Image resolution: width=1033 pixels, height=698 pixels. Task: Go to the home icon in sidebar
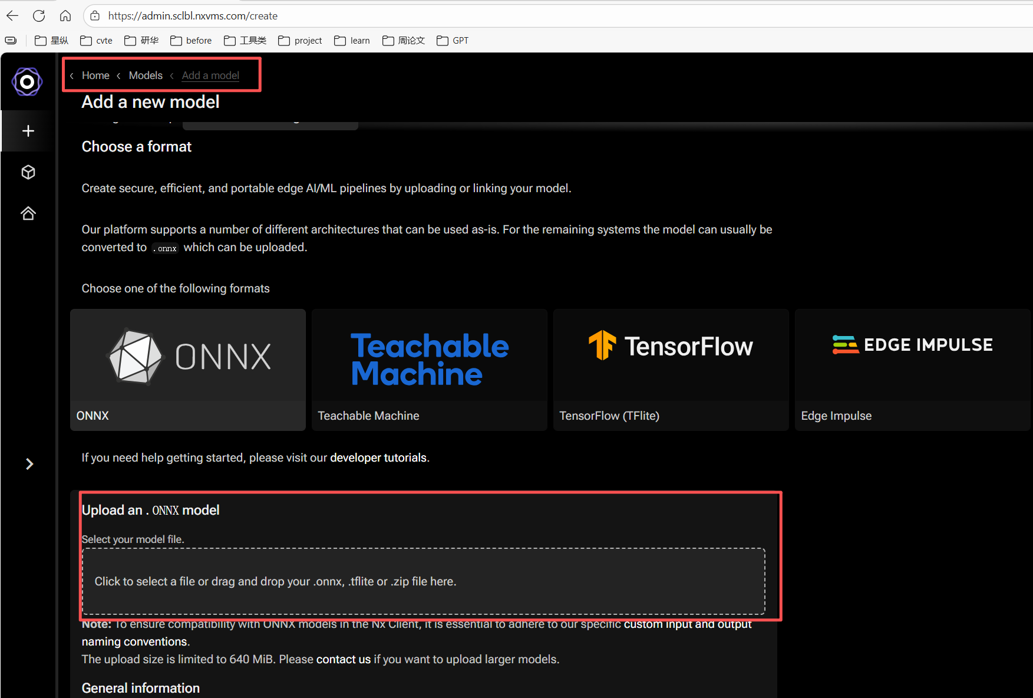[x=28, y=213]
